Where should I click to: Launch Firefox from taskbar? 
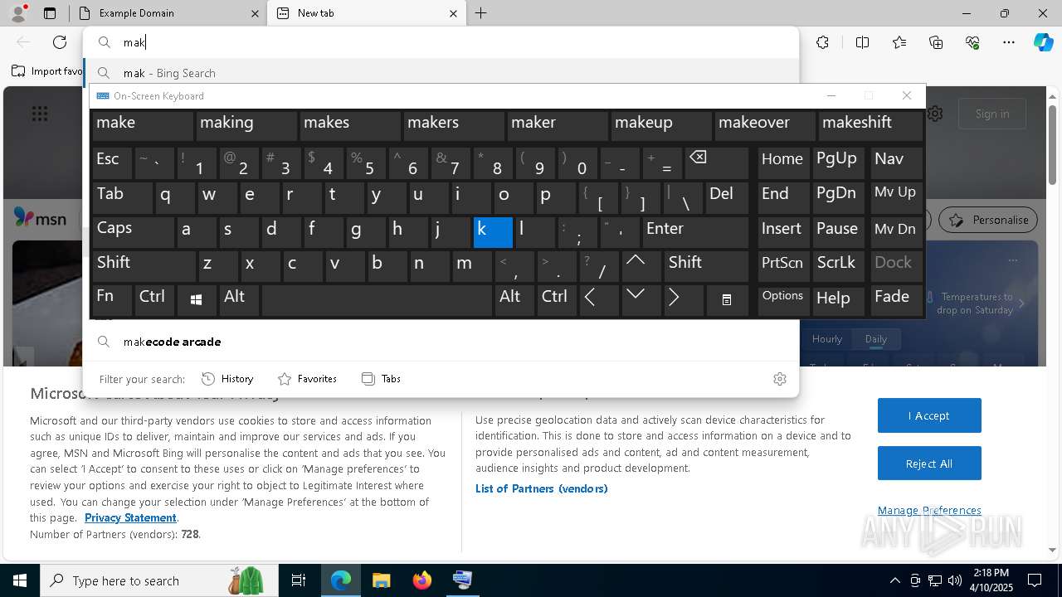(421, 580)
